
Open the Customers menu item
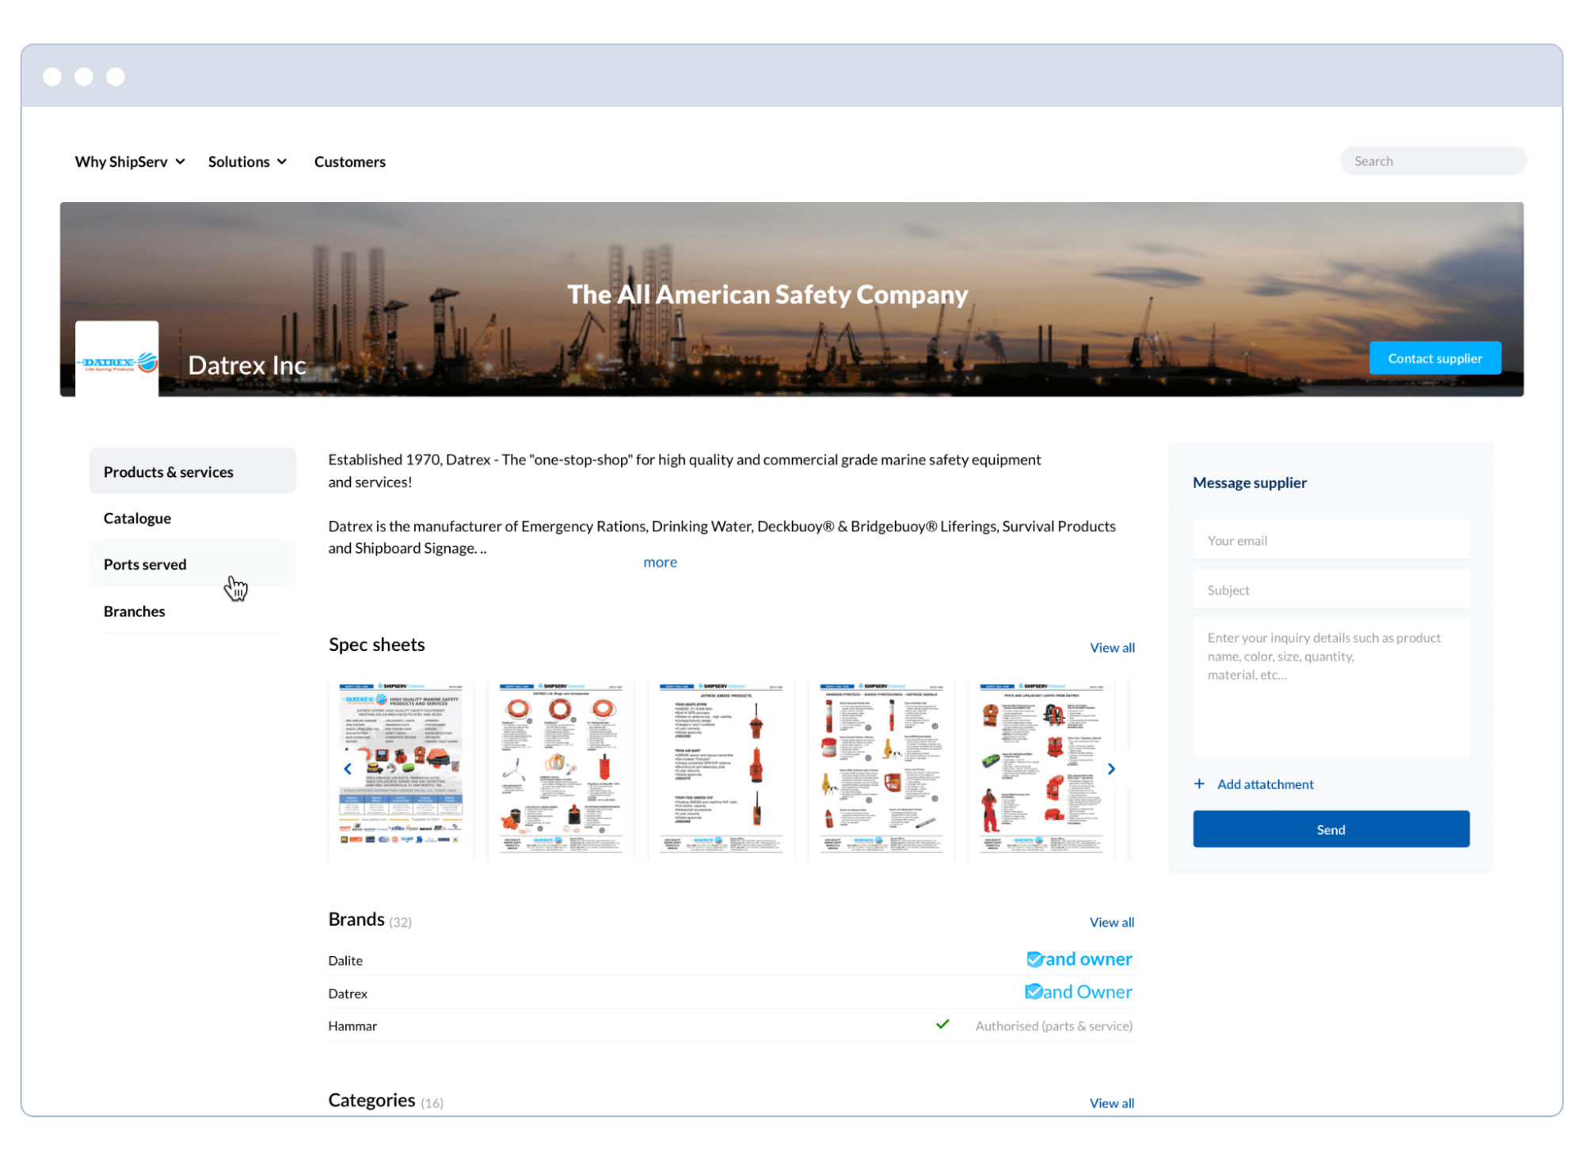click(x=349, y=162)
